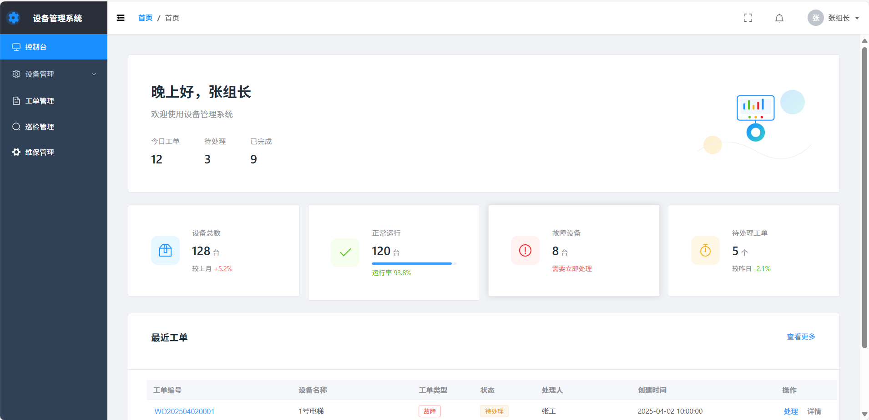Viewport: 869px width, 420px height.
Task: Click the 张 user avatar
Action: [815, 18]
